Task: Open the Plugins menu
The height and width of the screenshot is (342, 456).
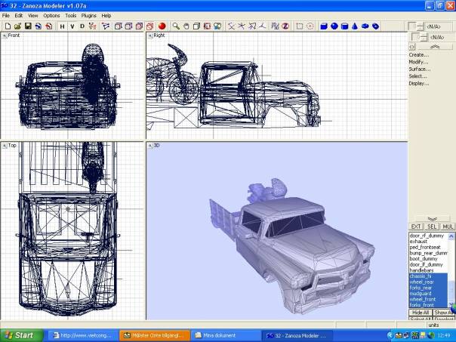Action: (89, 15)
